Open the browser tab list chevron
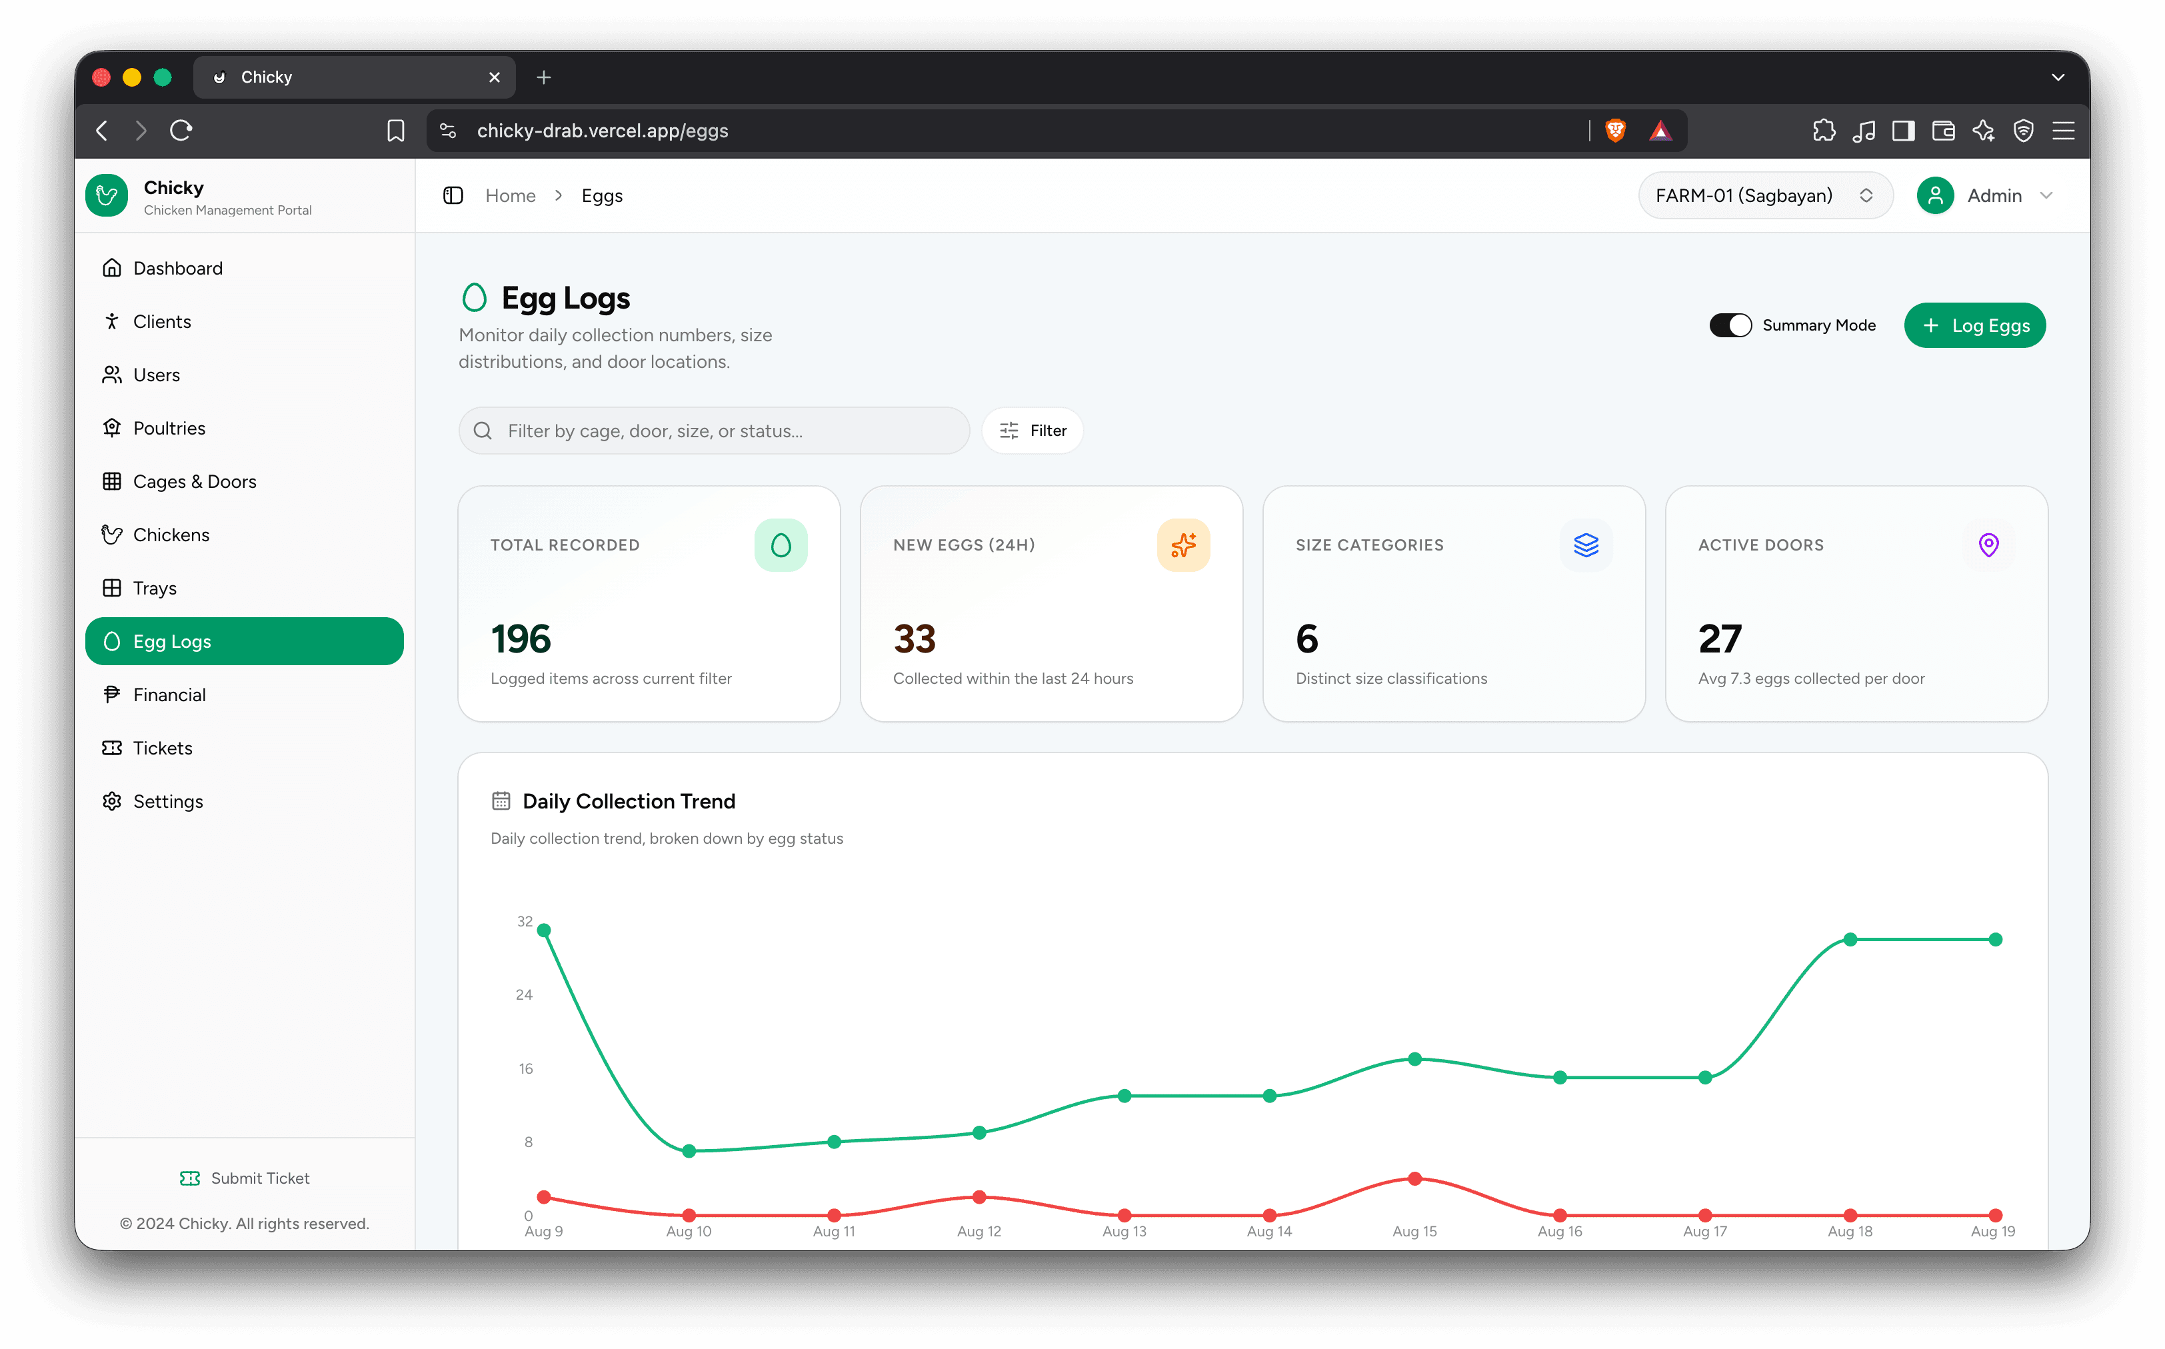The image size is (2165, 1349). [x=2058, y=77]
